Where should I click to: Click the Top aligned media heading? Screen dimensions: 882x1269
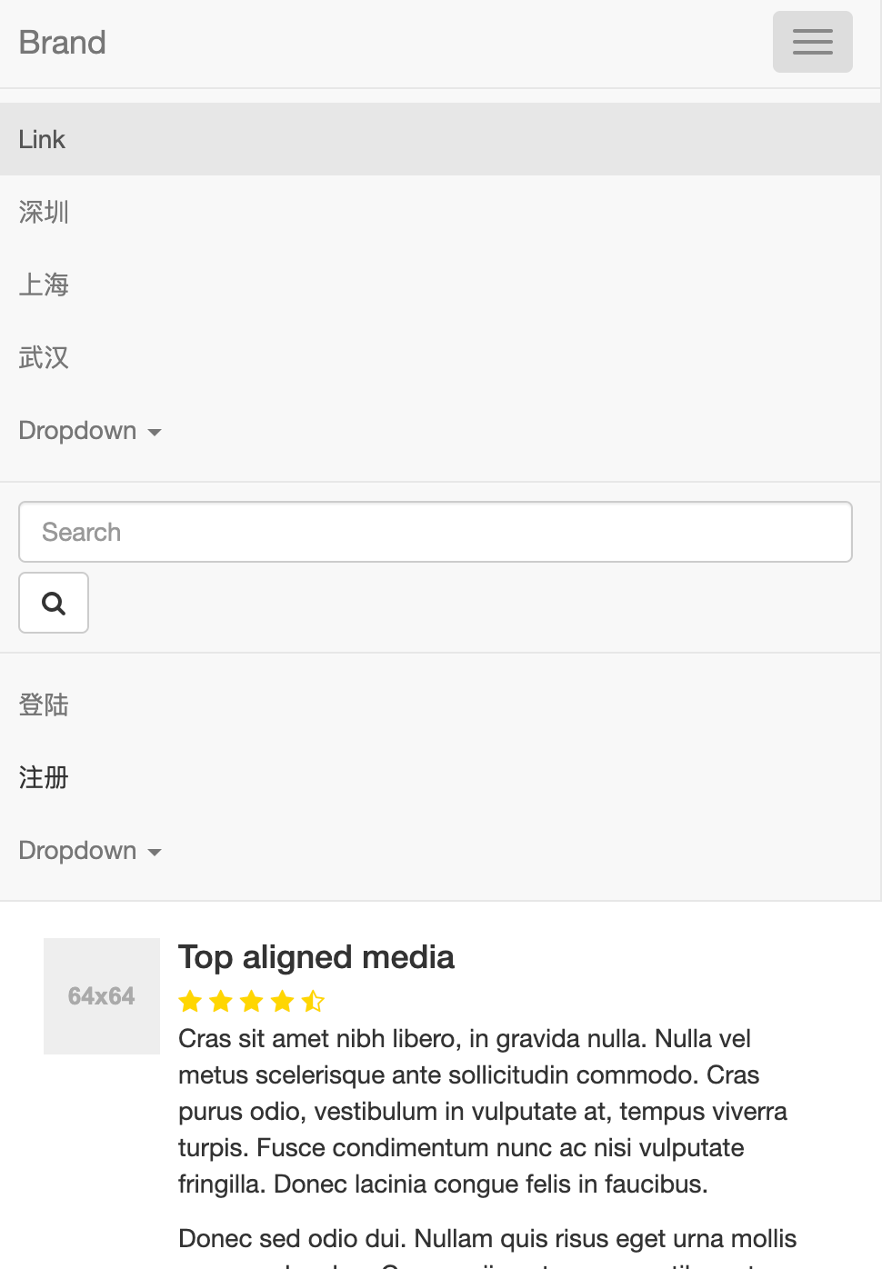click(316, 956)
